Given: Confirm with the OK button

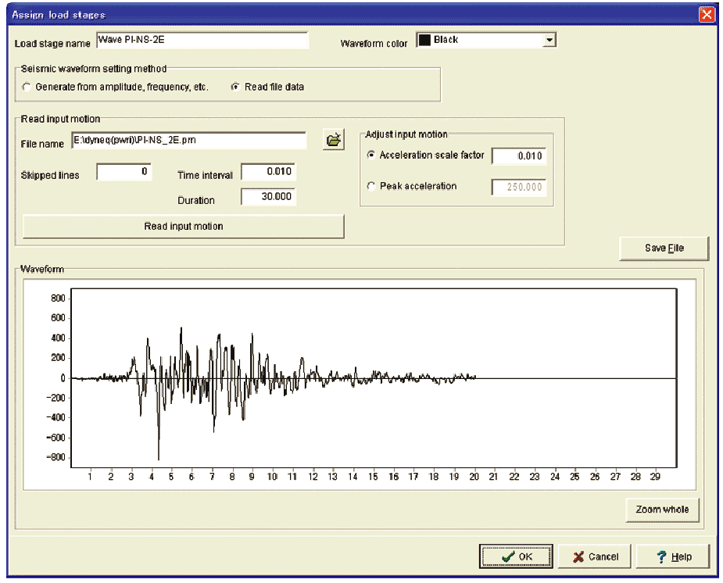Looking at the screenshot, I should (x=516, y=556).
